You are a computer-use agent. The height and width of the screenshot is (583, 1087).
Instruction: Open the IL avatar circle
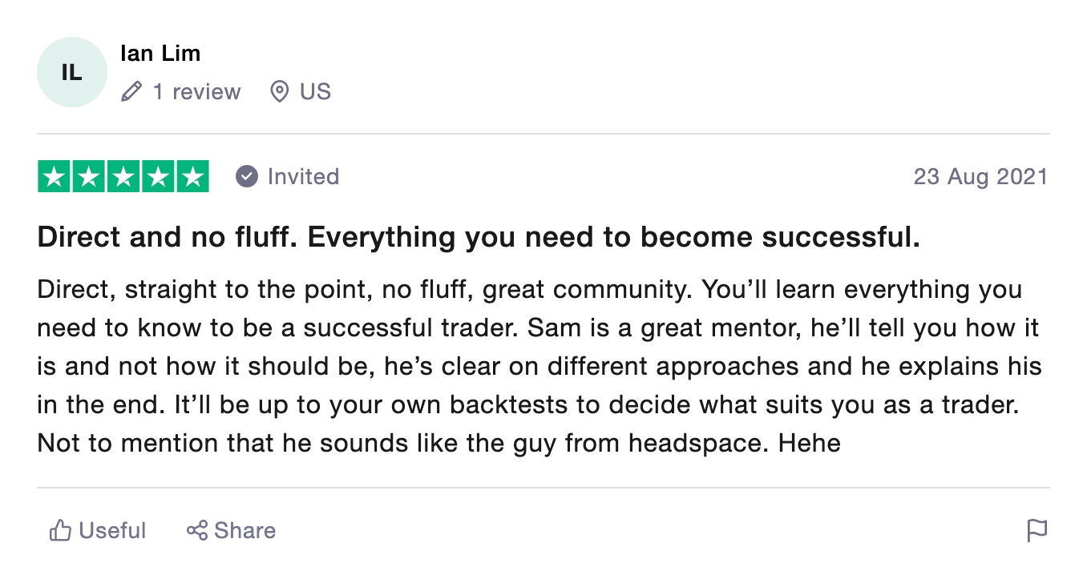pos(72,72)
